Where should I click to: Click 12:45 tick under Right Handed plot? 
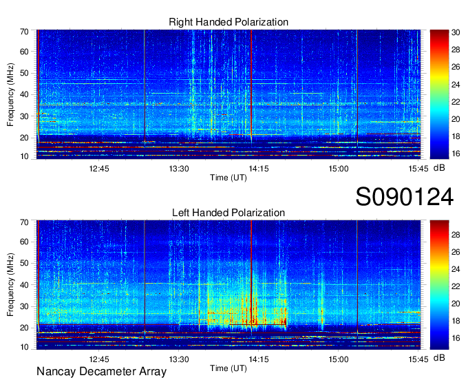pos(99,169)
